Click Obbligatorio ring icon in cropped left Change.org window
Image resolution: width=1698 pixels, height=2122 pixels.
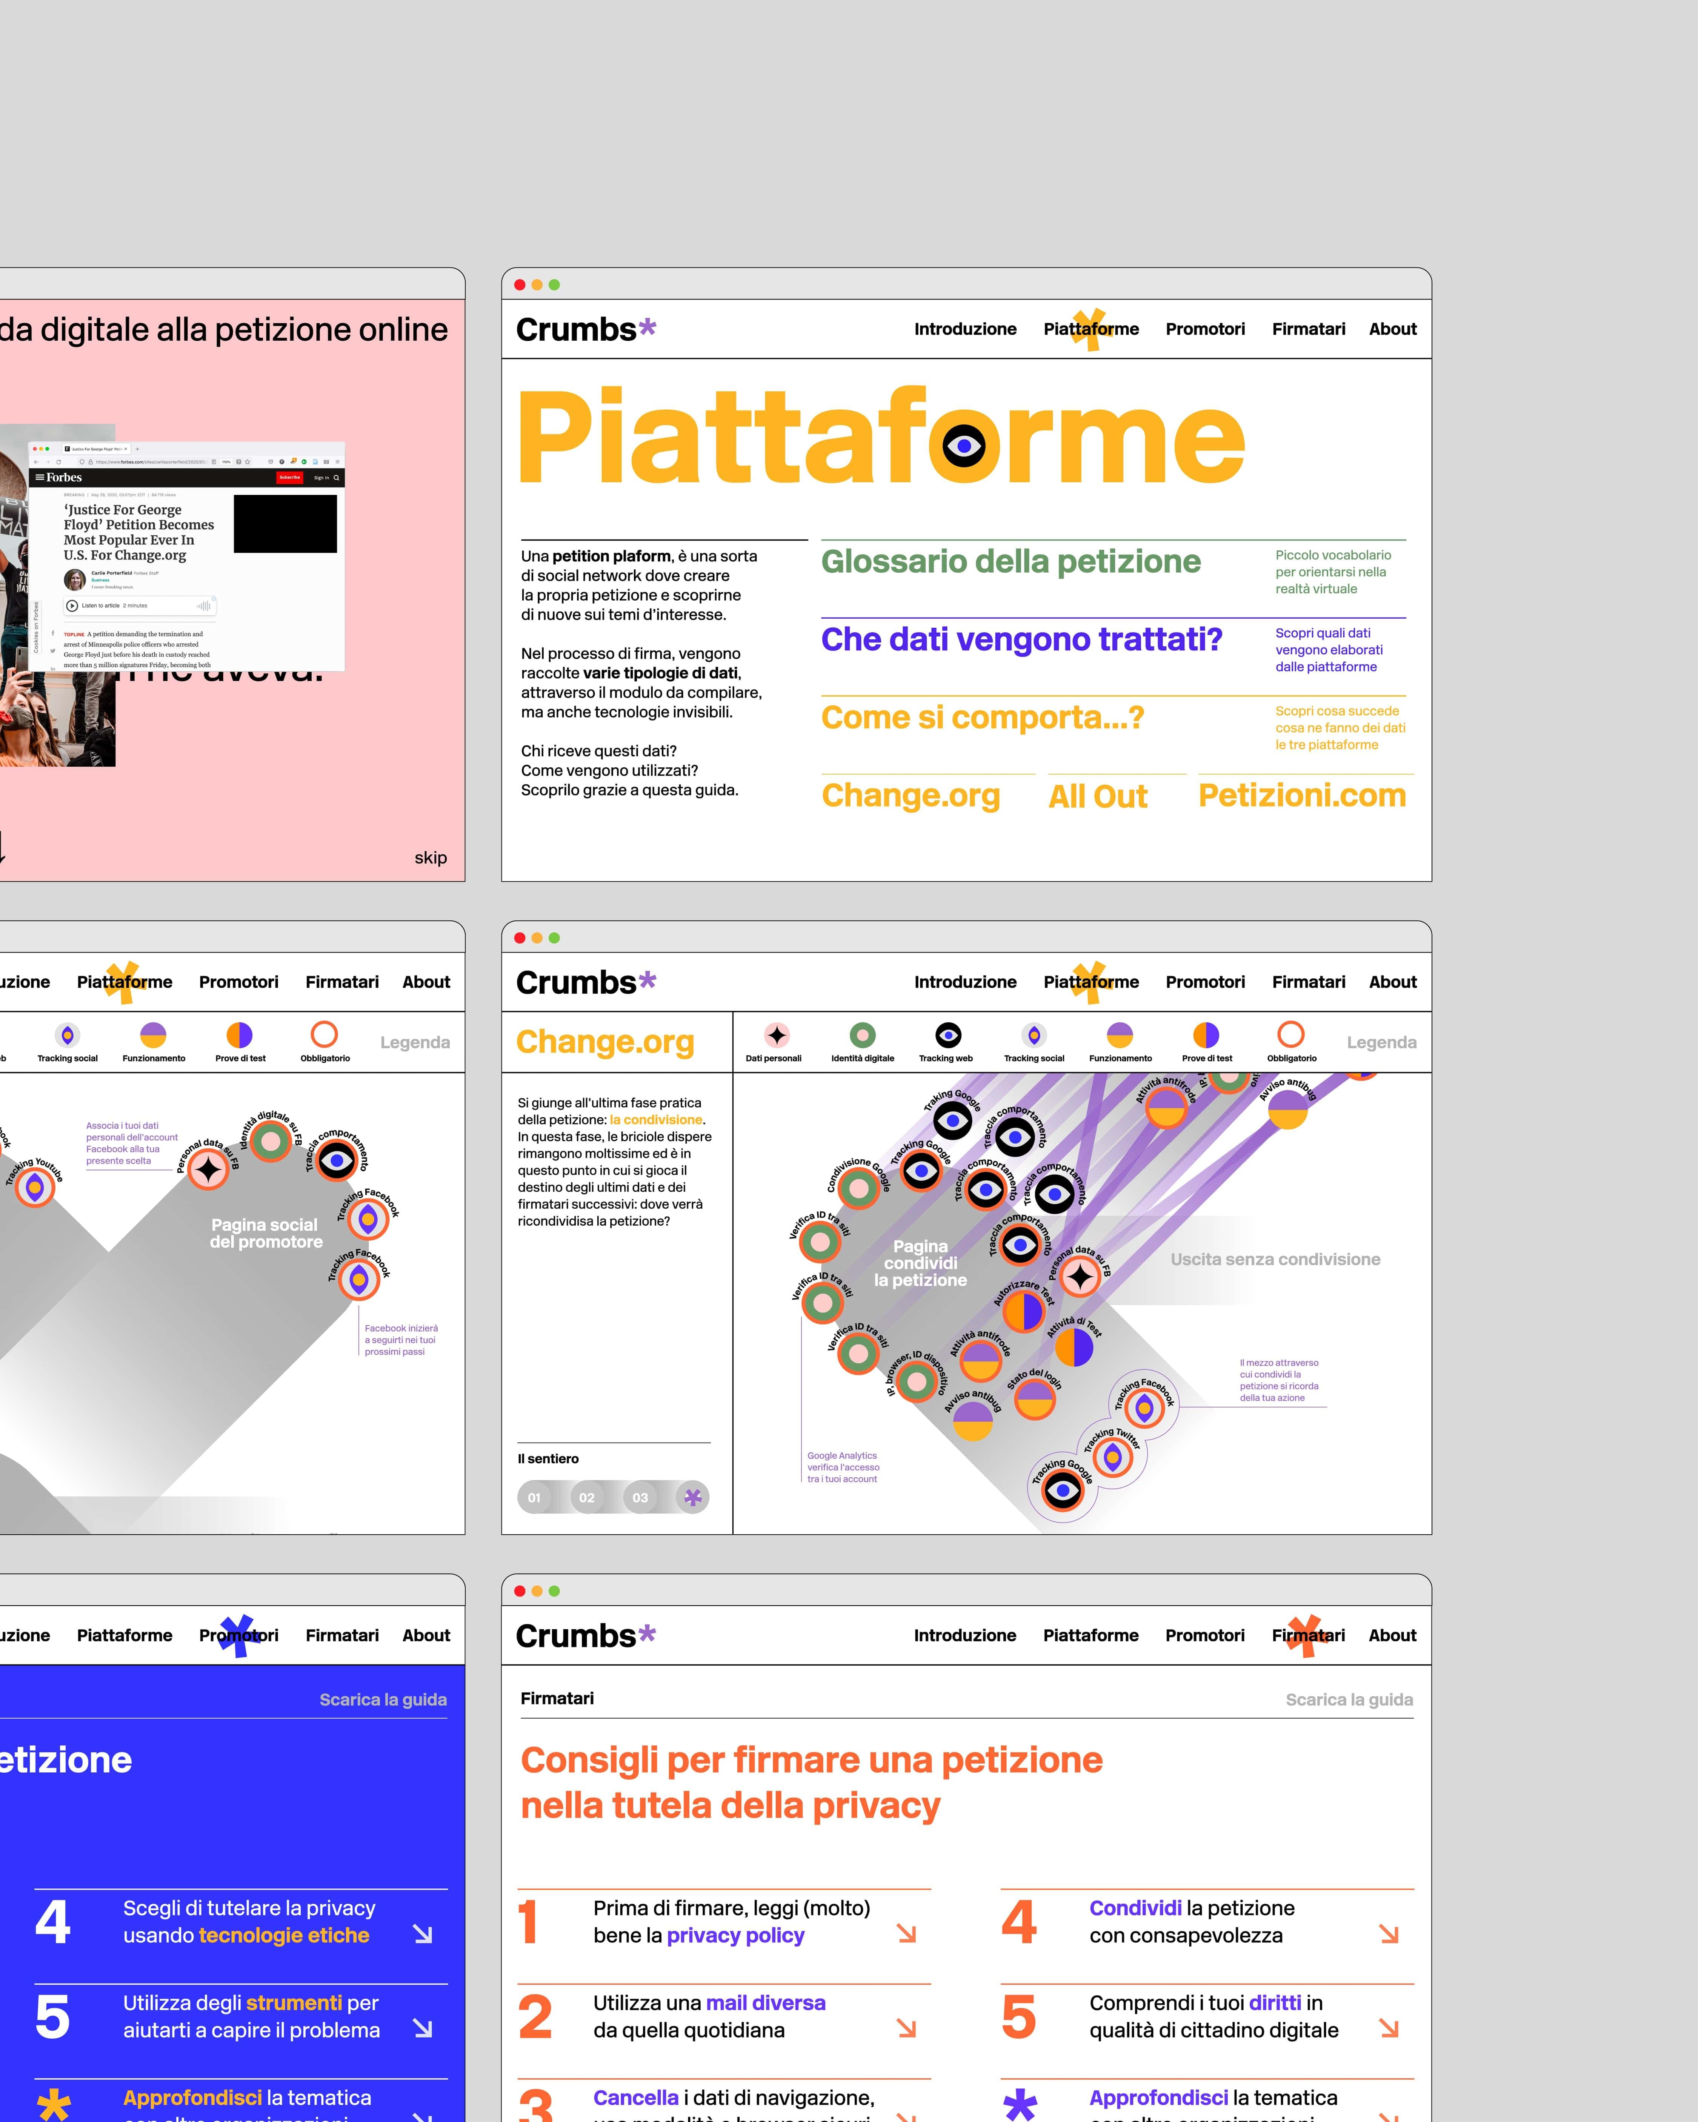(324, 1034)
